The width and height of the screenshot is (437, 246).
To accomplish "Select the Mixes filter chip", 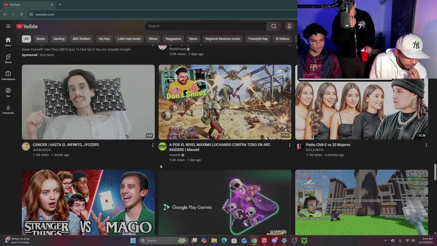I will 153,39.
